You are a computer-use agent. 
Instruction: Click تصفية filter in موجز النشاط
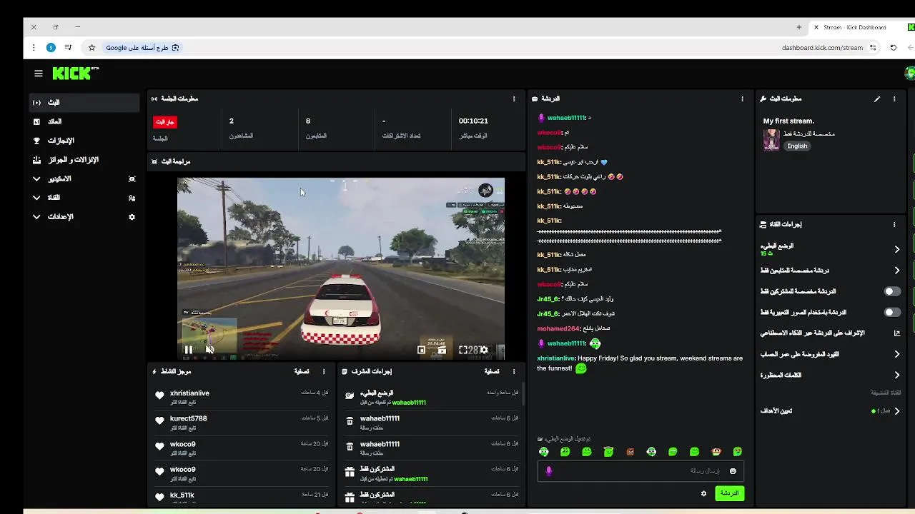[x=302, y=371]
